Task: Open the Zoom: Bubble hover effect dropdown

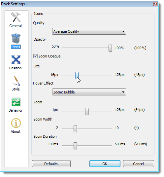Action: point(89,92)
